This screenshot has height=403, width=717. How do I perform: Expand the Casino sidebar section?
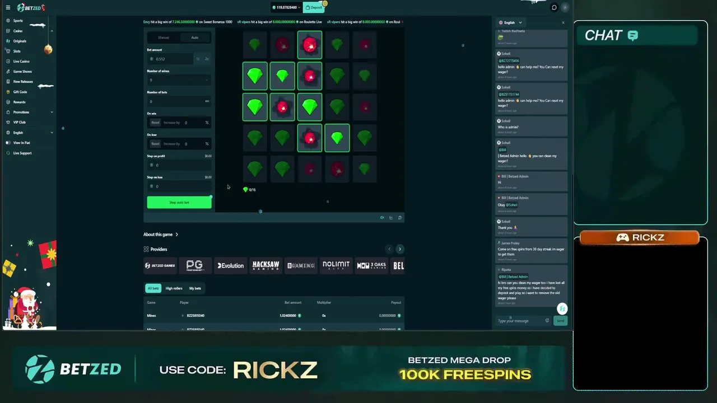52,31
